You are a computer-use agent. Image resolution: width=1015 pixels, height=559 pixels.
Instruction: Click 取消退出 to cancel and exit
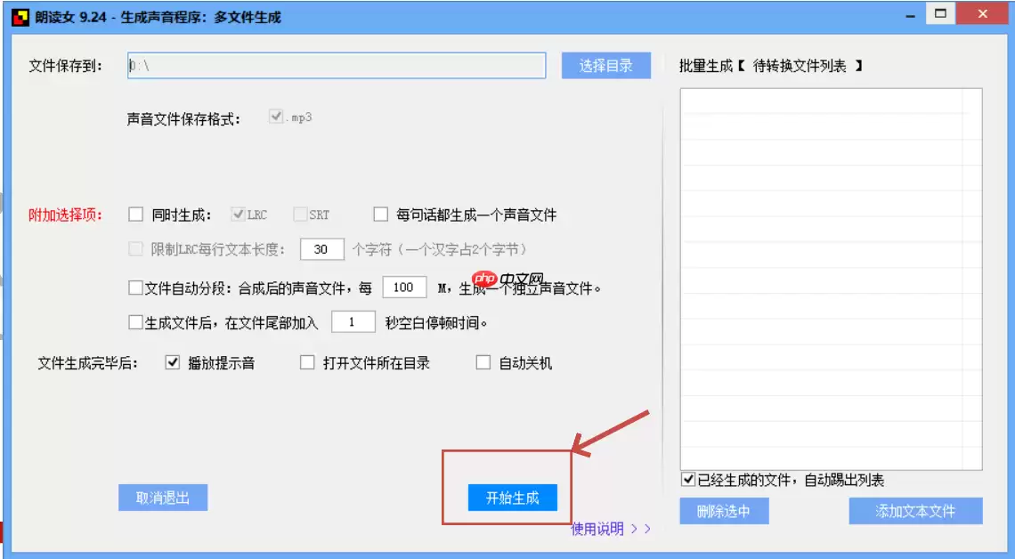click(164, 498)
